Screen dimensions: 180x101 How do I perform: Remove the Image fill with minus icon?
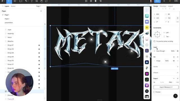click(x=177, y=61)
